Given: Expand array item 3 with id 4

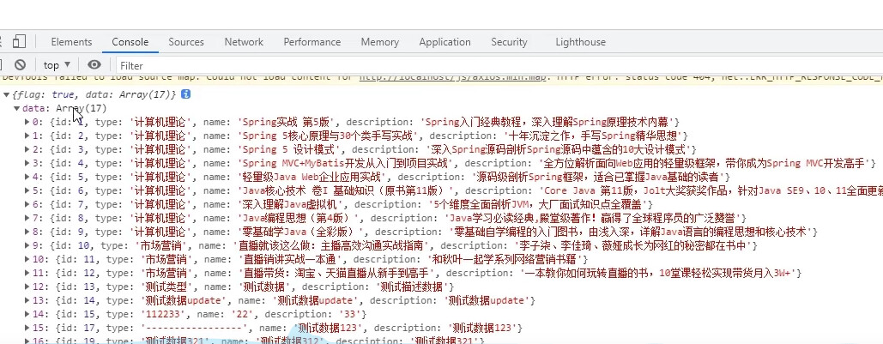Looking at the screenshot, I should coord(27,163).
